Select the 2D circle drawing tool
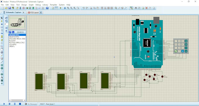The width and height of the screenshot is (199, 106). tap(2, 68)
